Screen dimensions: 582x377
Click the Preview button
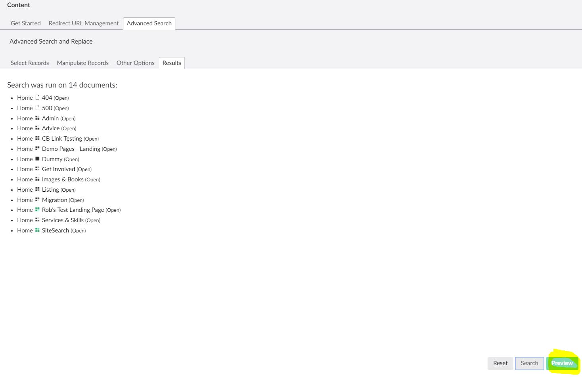click(x=562, y=363)
